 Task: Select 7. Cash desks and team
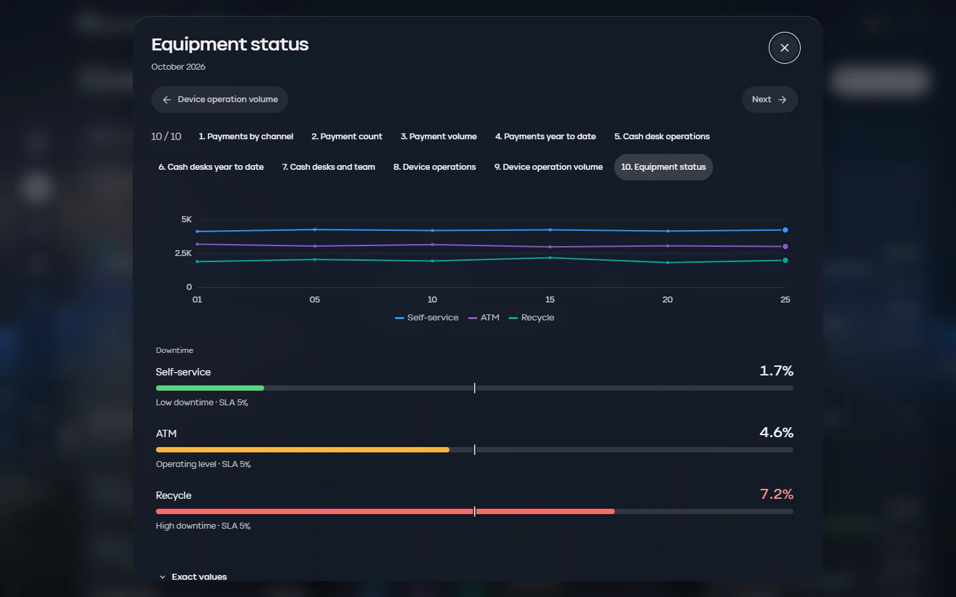click(329, 167)
